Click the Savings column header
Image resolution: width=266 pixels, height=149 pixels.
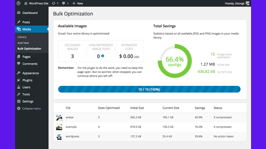[200, 108]
